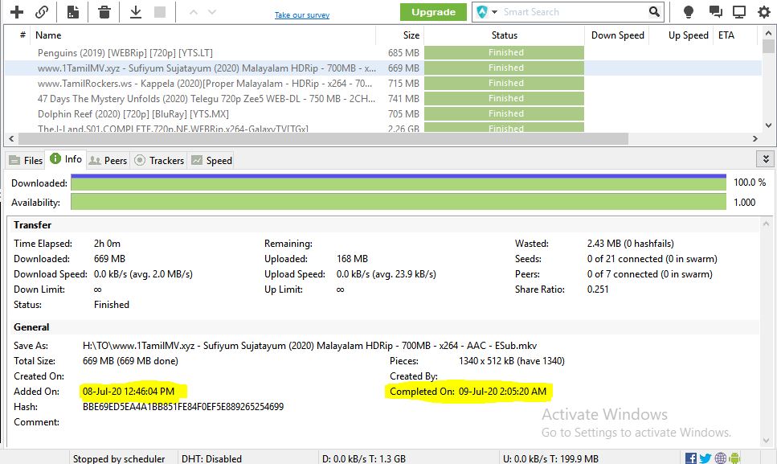Click the Added On date value
The height and width of the screenshot is (464, 777).
pos(129,391)
